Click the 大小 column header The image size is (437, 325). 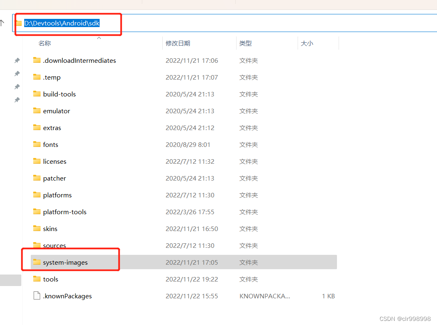[307, 43]
